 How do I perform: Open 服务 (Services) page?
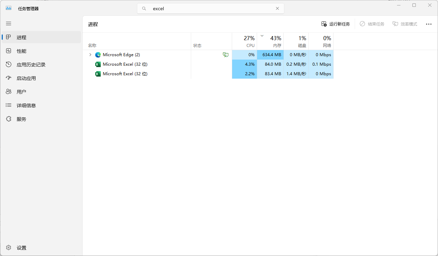tap(41, 119)
